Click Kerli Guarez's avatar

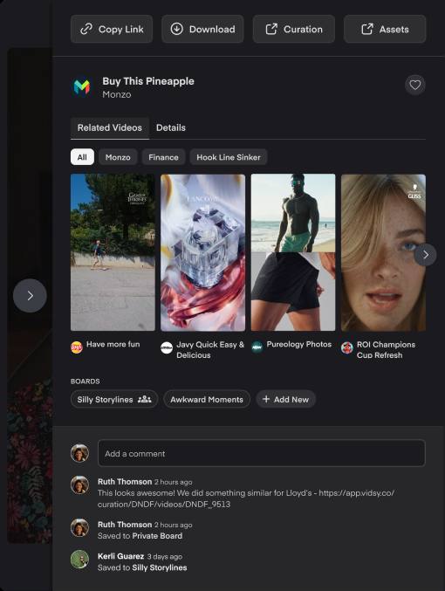click(x=80, y=560)
